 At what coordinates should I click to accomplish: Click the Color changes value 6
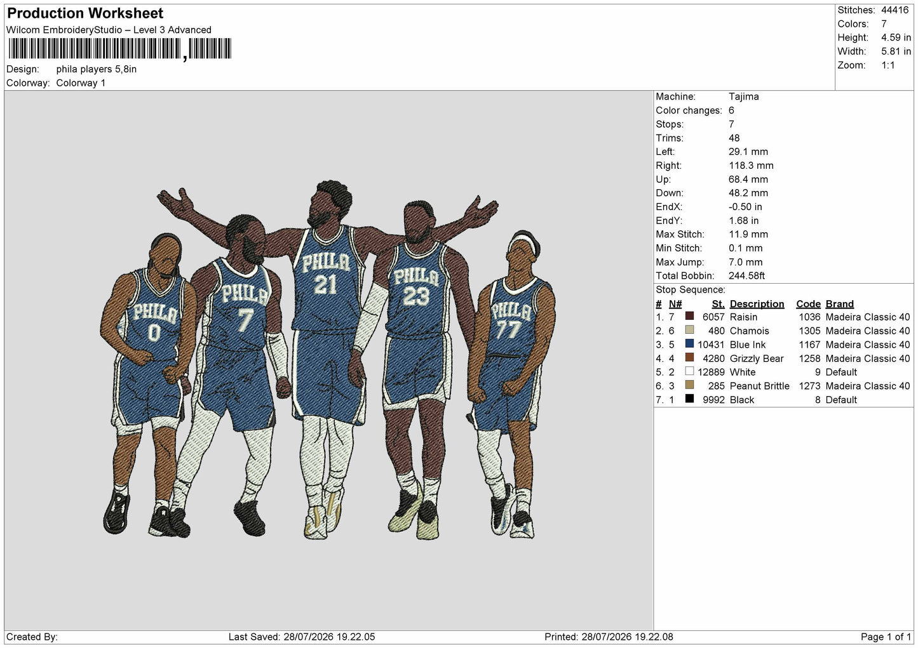[732, 110]
